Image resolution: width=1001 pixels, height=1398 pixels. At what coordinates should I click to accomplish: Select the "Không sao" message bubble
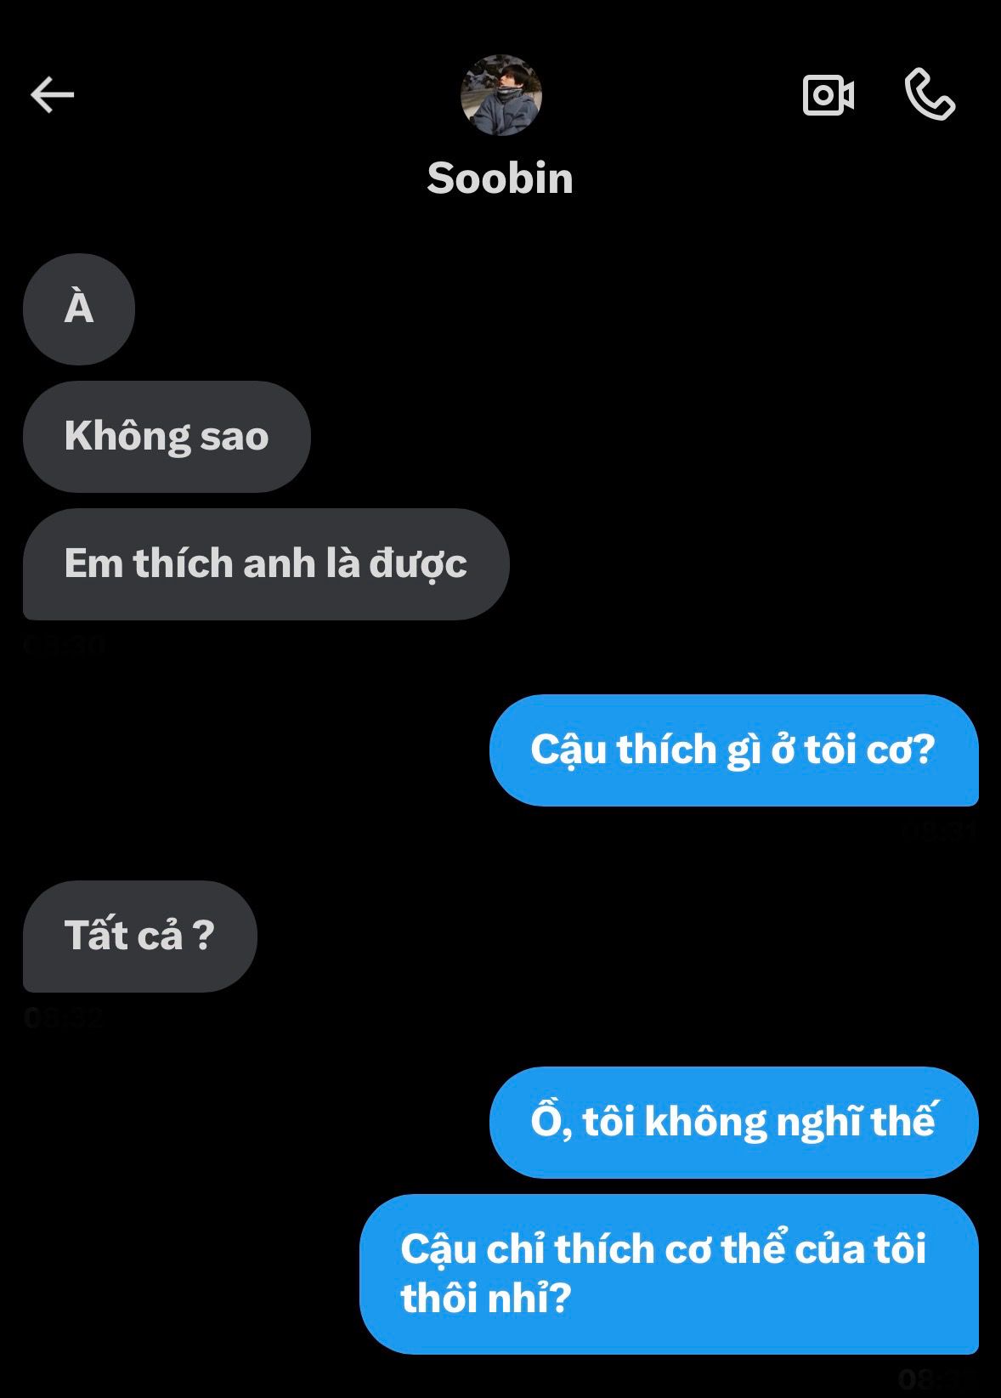167,437
